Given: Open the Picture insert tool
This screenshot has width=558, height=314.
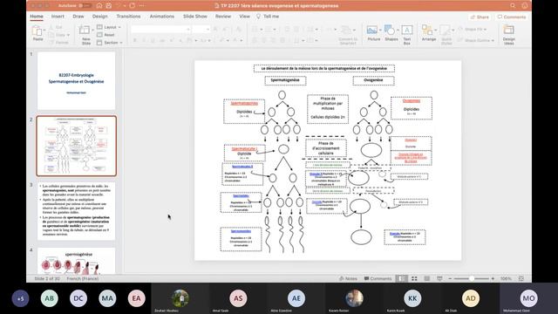Looking at the screenshot, I should click(x=372, y=30).
